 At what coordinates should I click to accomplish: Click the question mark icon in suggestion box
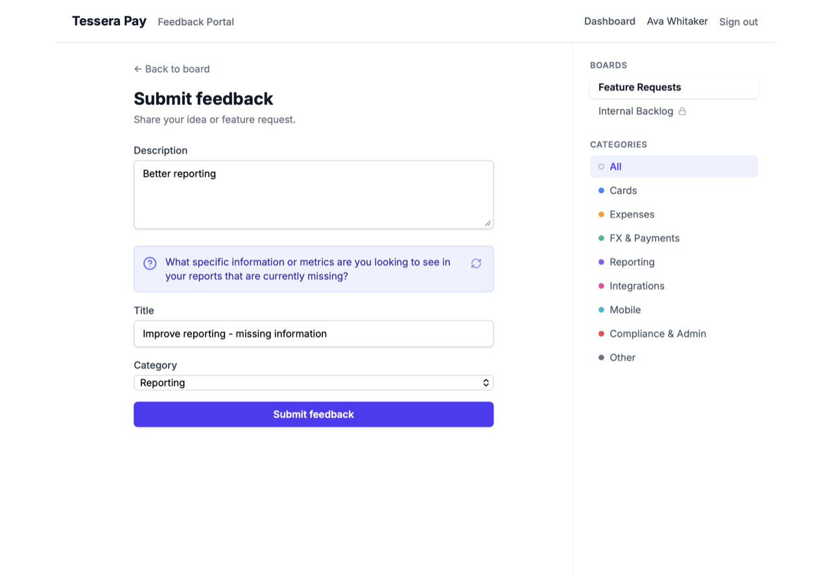tap(150, 263)
